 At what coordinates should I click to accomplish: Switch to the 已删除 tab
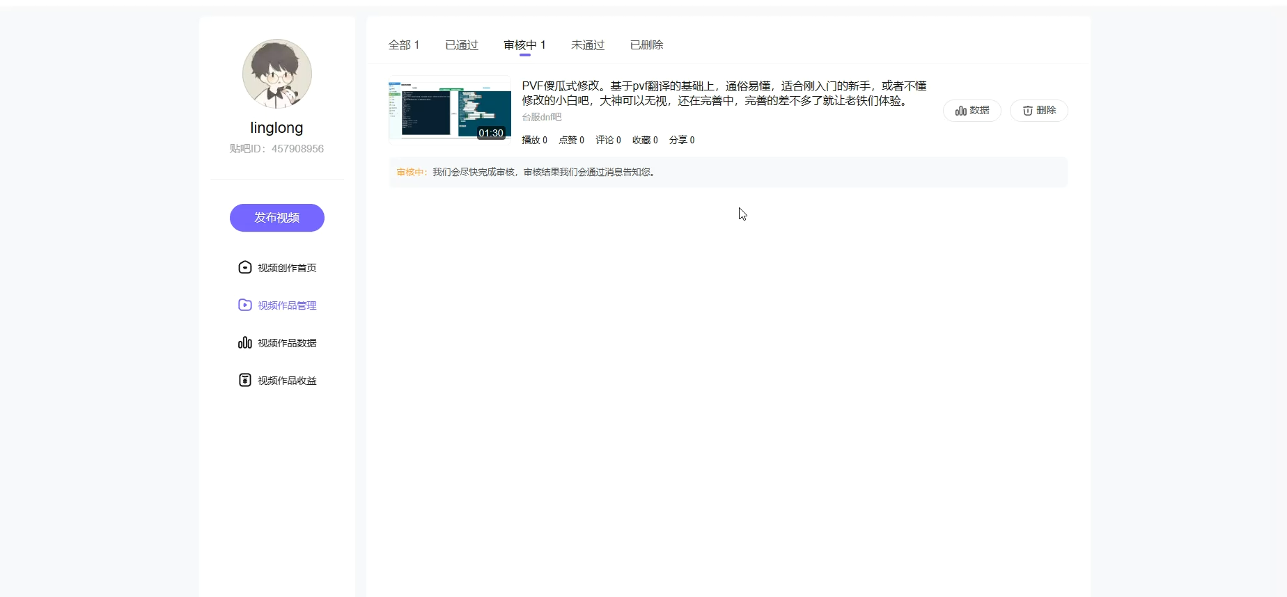[x=646, y=45]
